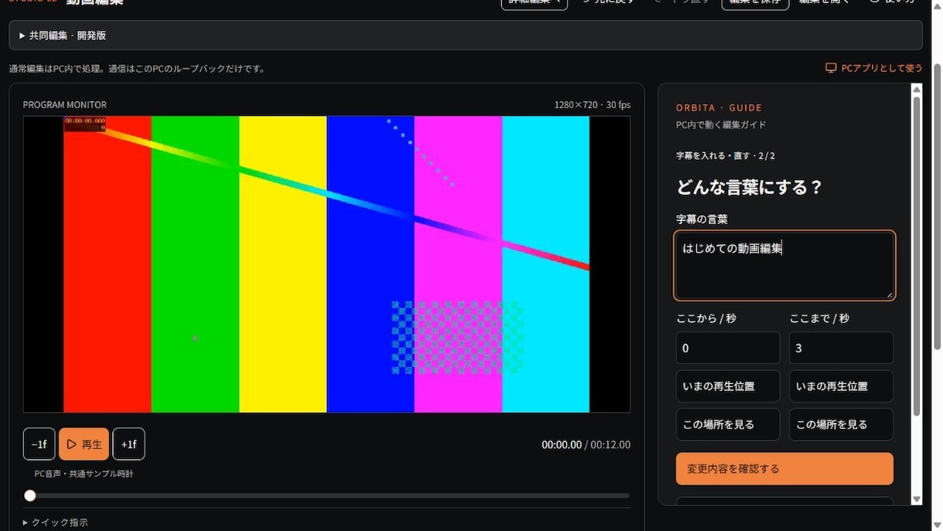Step back one frame with −1f
This screenshot has height=531, width=943.
[x=39, y=444]
